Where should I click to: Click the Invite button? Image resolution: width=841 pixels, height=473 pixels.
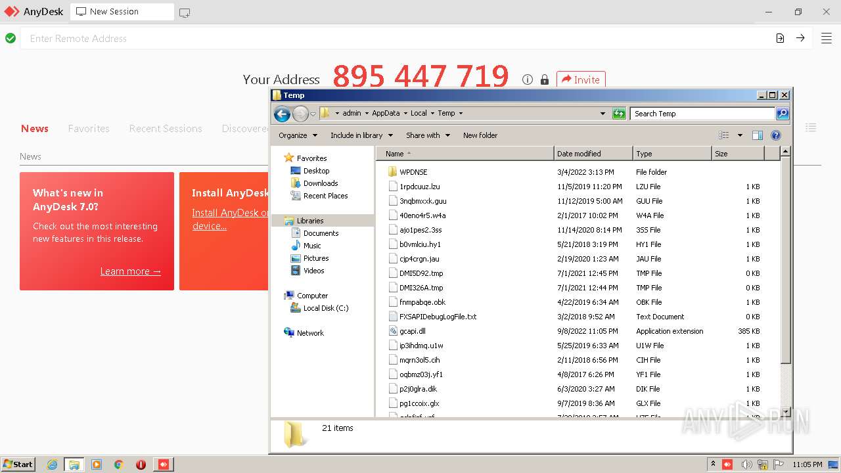(581, 79)
